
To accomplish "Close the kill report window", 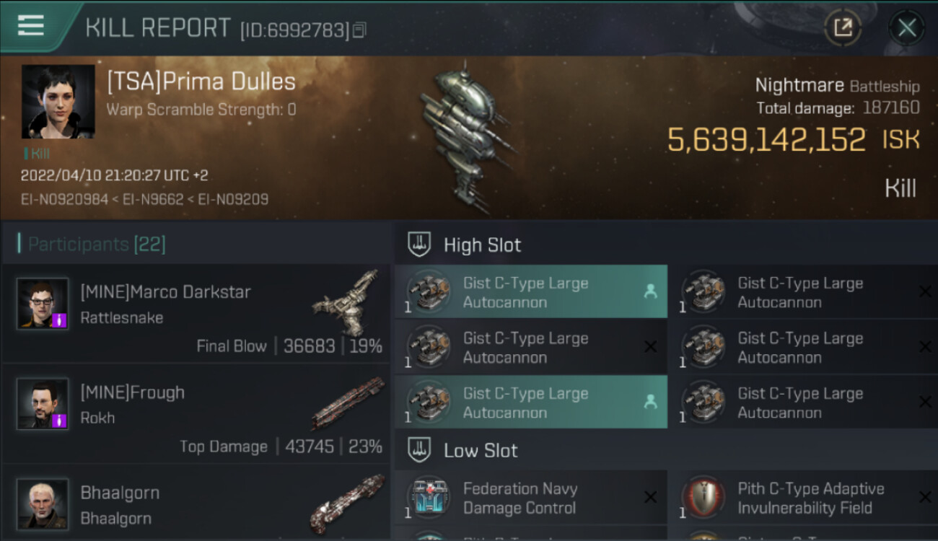I will pos(907,28).
